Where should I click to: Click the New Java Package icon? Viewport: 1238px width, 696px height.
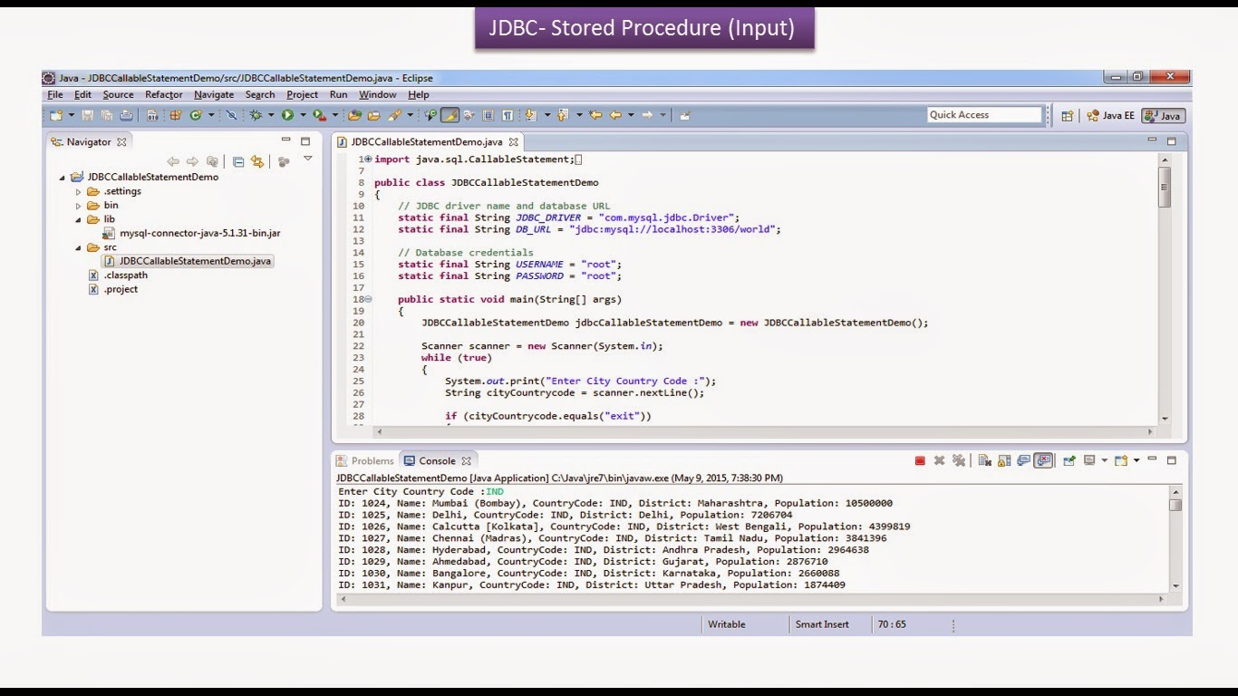(175, 115)
